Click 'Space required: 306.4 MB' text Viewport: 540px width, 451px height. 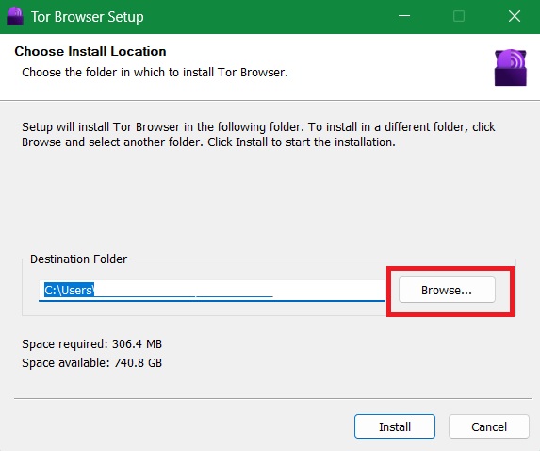pyautogui.click(x=92, y=344)
